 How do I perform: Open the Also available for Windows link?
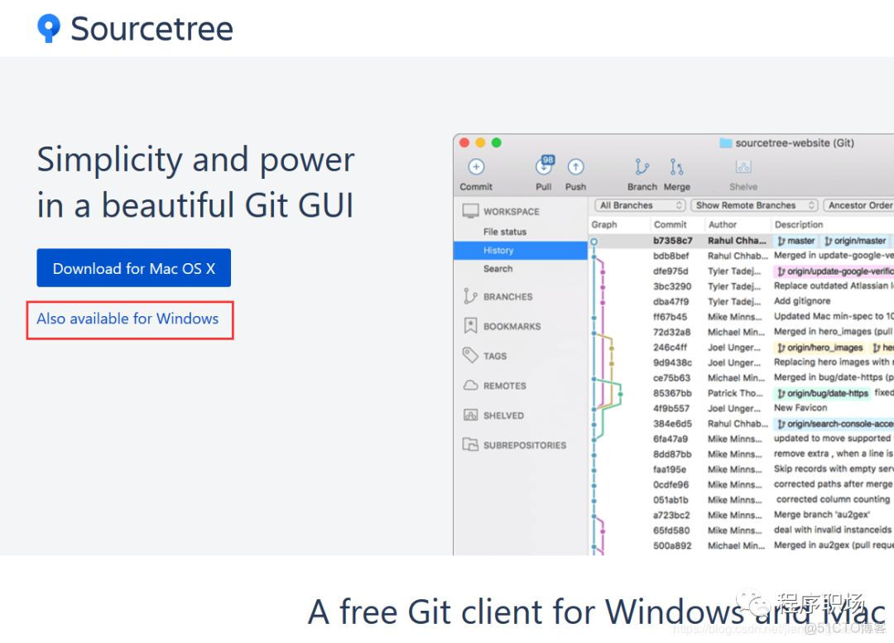coord(127,319)
